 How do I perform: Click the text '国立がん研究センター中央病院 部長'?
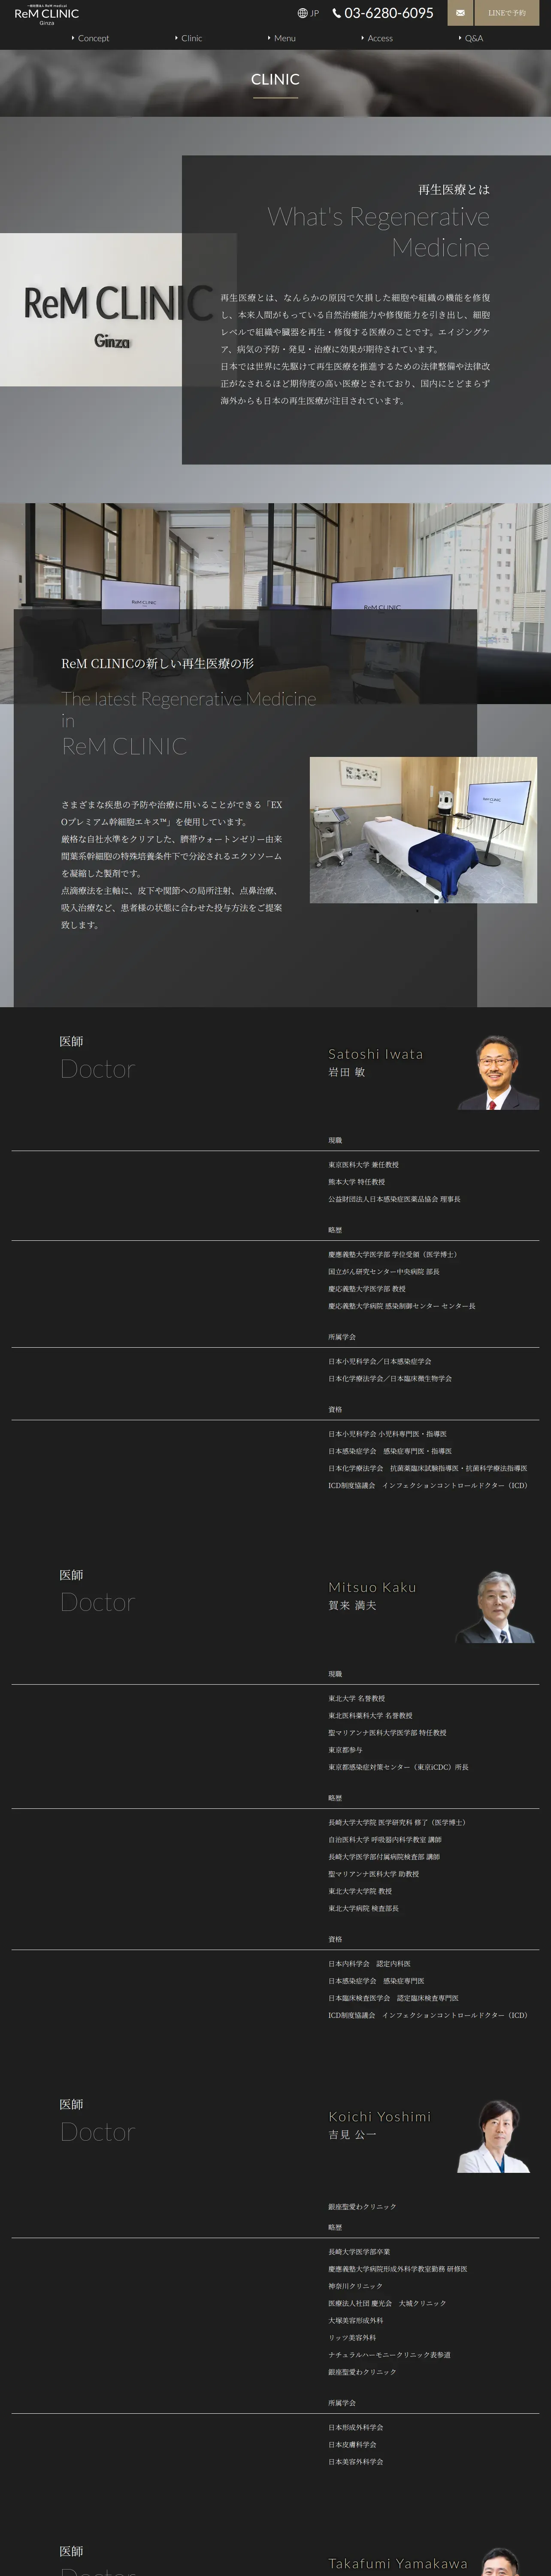(384, 1272)
